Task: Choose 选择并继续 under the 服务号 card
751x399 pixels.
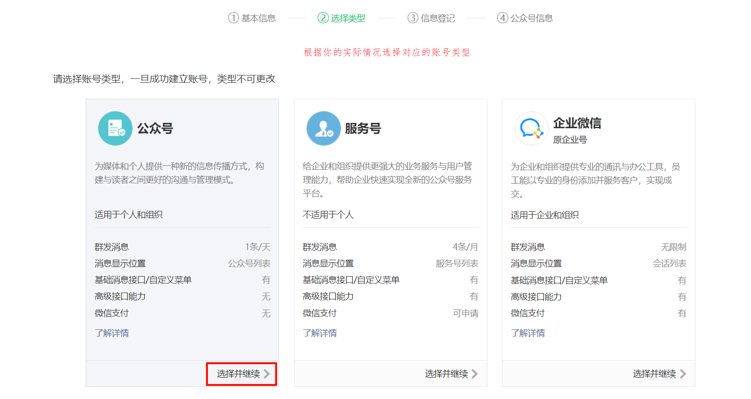Action: pos(446,374)
